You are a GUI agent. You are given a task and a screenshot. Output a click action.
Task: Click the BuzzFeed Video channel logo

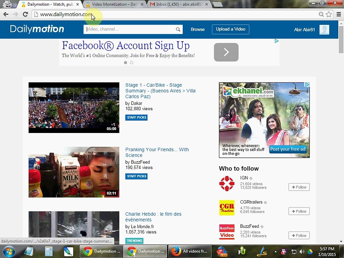pos(227,232)
